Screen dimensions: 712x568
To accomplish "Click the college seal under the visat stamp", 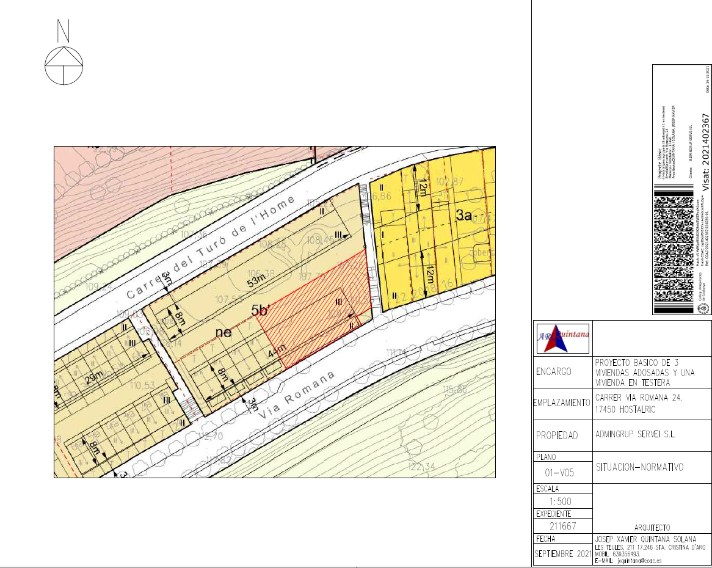I will (702, 309).
